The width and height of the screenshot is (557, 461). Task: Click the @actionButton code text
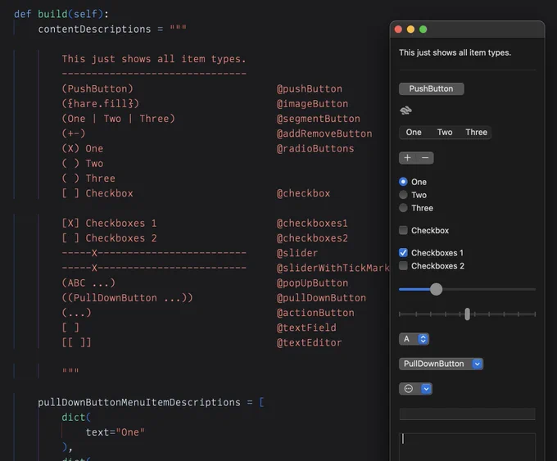[315, 313]
